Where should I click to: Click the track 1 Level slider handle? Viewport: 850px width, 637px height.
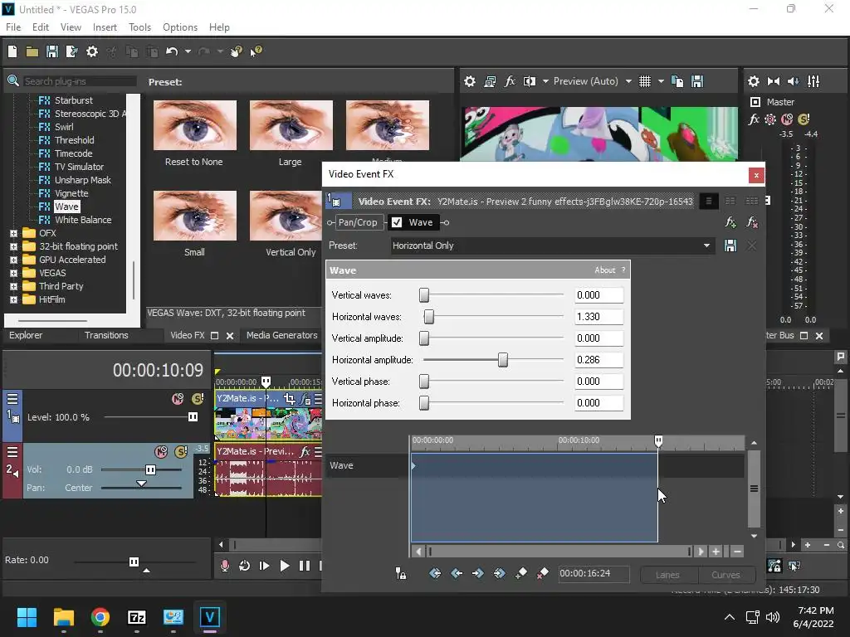[193, 417]
